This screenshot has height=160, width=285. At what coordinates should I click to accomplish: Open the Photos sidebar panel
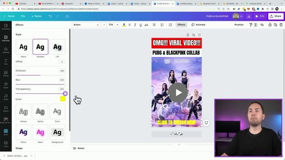click(x=6, y=74)
